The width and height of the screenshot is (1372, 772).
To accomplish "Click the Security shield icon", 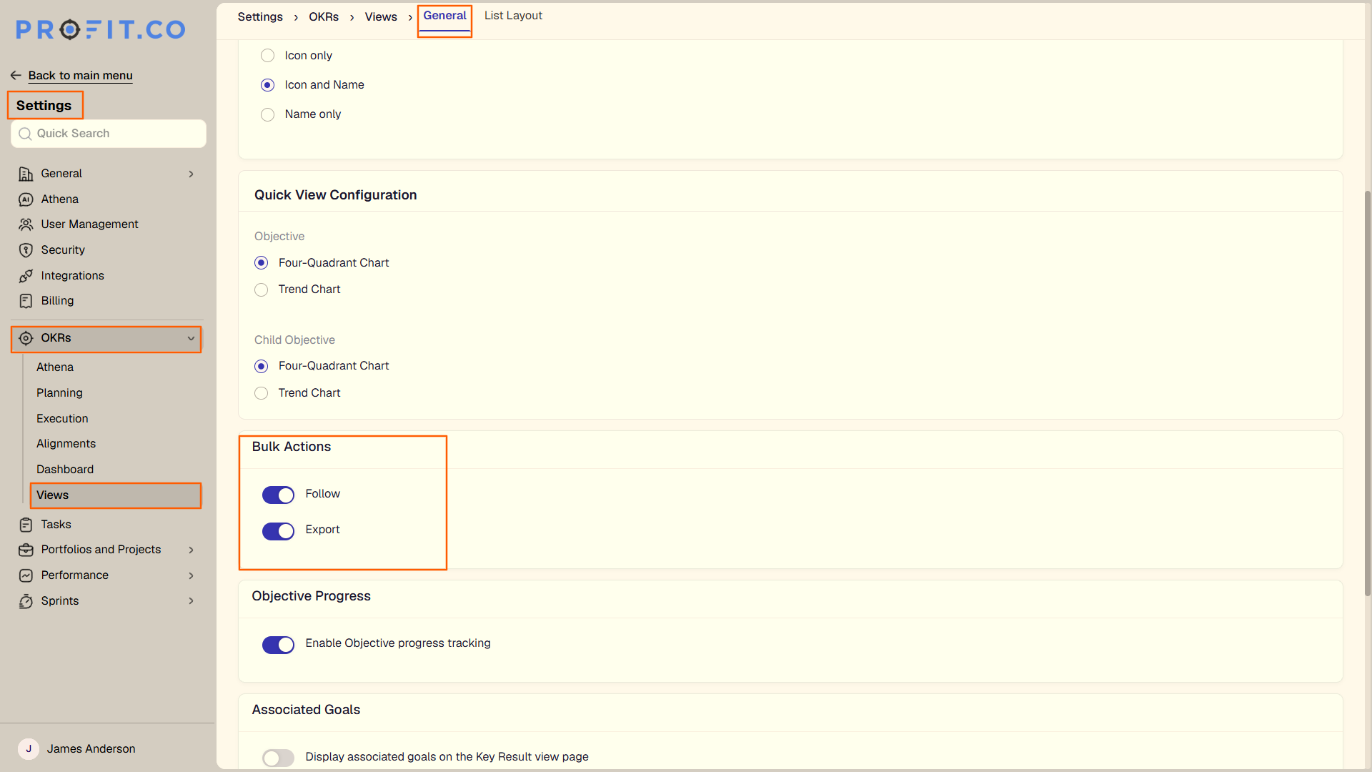I will (26, 250).
